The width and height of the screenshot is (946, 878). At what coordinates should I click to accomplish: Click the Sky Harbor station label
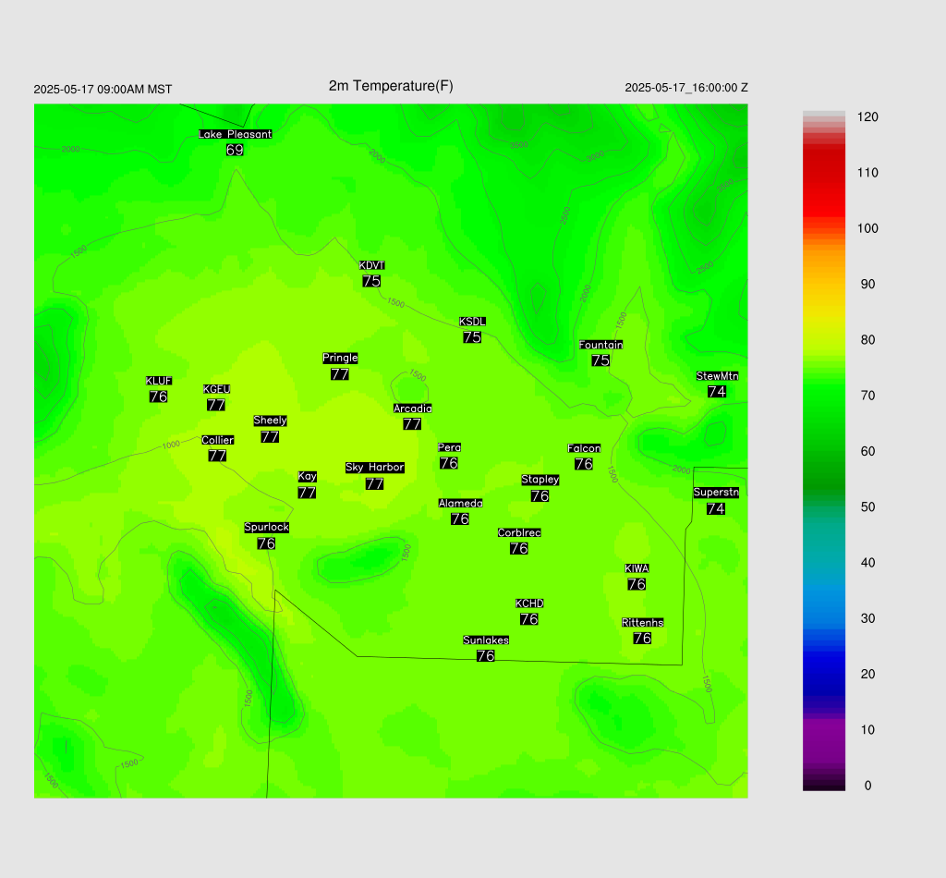click(x=375, y=468)
